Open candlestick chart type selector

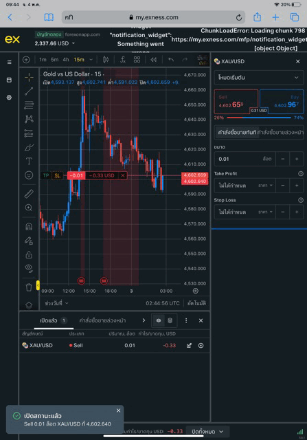point(106,60)
